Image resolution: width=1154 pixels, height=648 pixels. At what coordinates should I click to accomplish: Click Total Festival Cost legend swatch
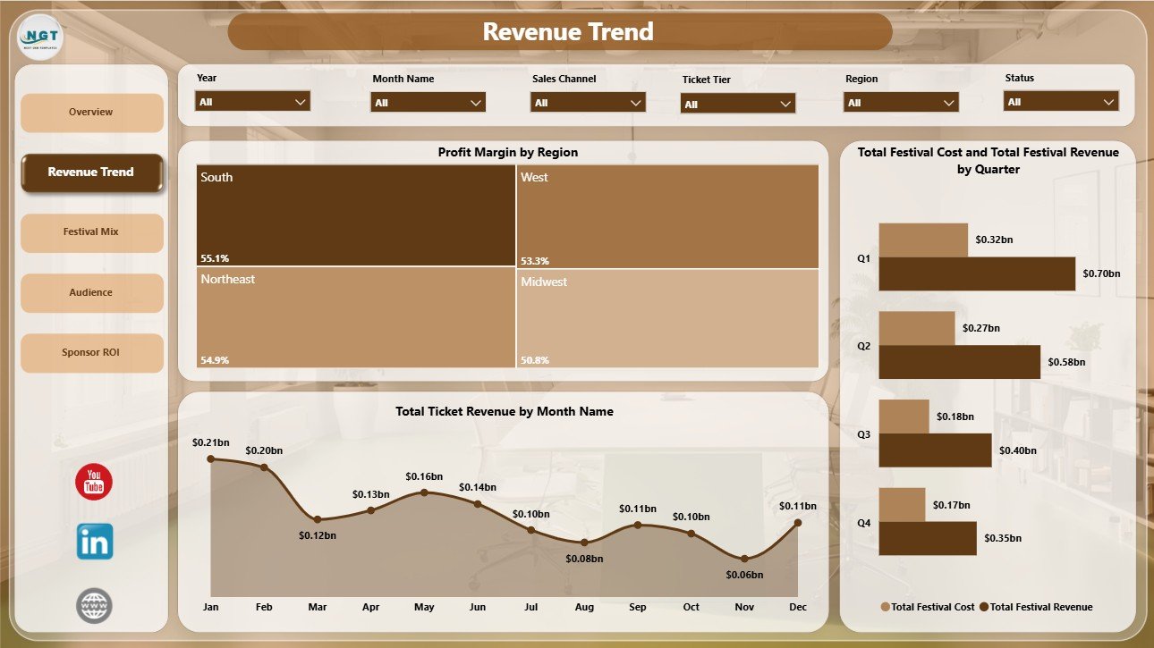[886, 607]
